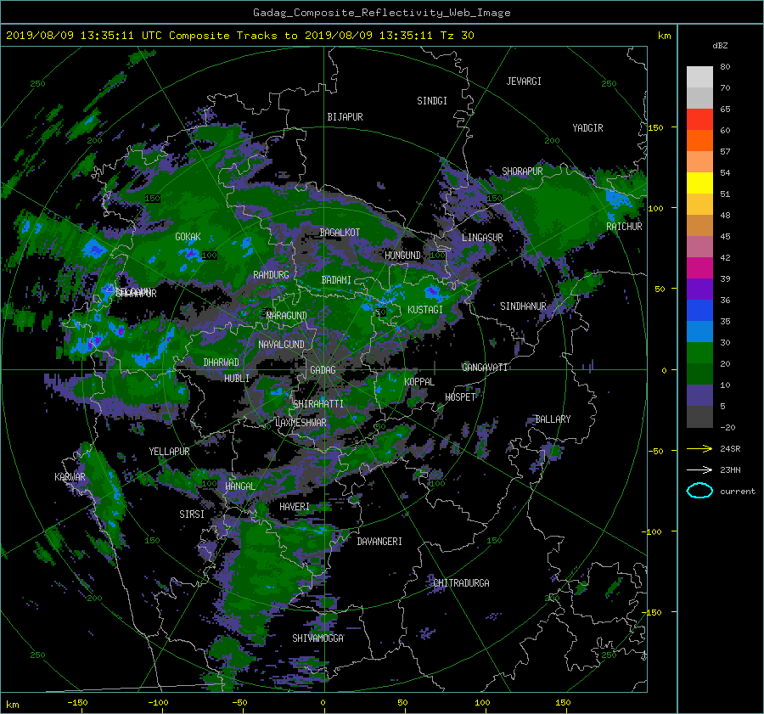Click the 150 label on right axis
764x714 pixels.
[655, 127]
